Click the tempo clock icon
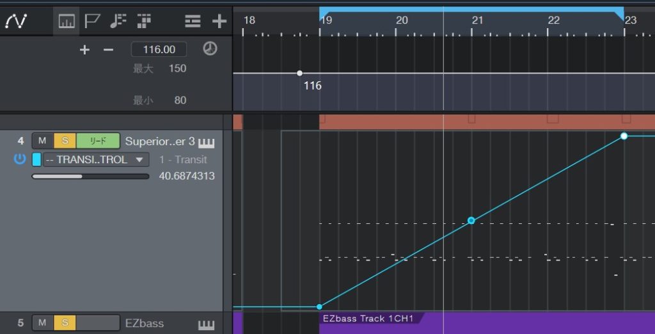 (x=210, y=49)
